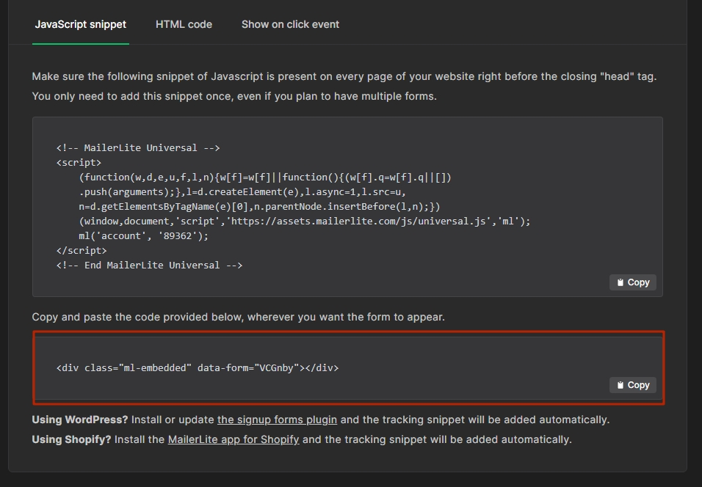This screenshot has height=487, width=702.
Task: Click the line starting ".push(arguments)"
Action: pos(242,192)
